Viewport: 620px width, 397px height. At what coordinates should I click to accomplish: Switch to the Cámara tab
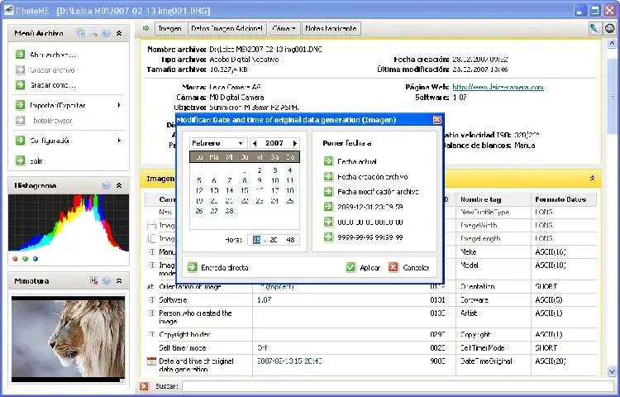(284, 28)
